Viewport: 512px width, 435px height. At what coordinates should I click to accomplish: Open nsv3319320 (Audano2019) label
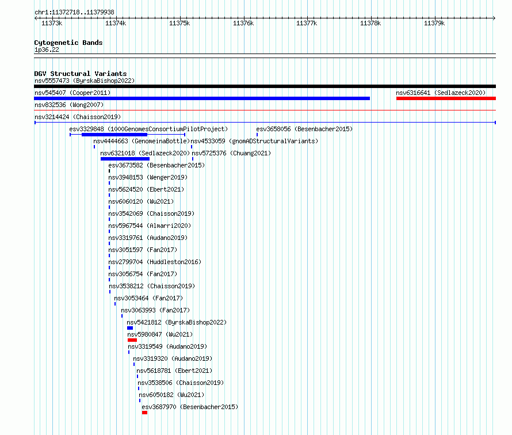coord(173,358)
